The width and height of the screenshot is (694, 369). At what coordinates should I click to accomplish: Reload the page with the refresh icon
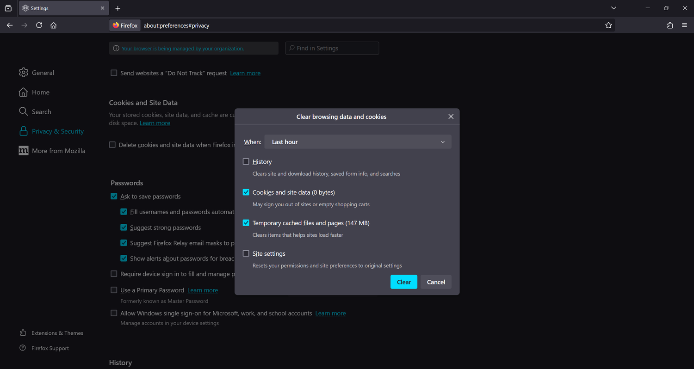39,25
